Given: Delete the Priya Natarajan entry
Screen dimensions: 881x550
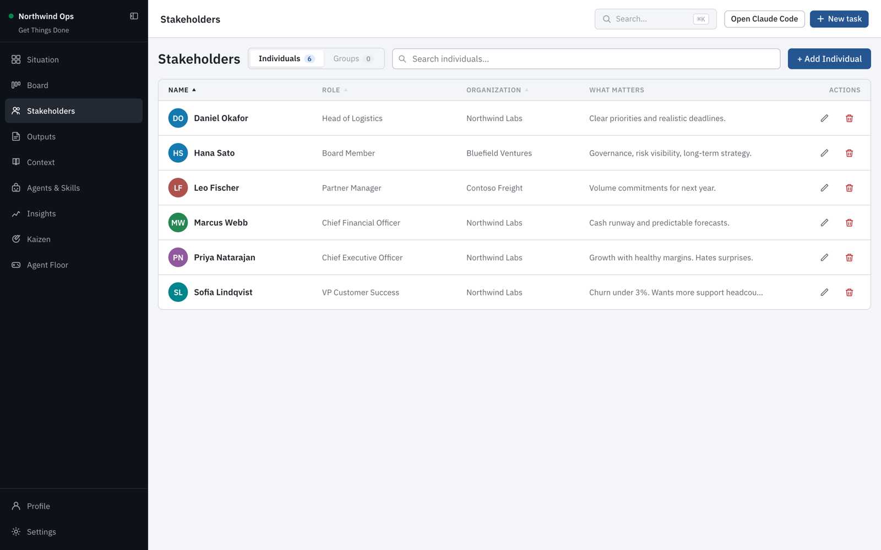Looking at the screenshot, I should pos(849,257).
